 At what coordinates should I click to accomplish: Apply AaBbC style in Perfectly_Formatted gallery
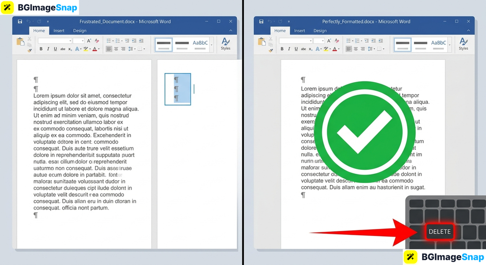tap(439, 45)
